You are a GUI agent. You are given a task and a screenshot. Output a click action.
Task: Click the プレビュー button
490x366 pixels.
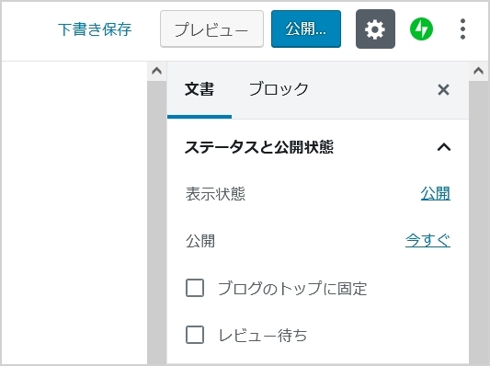211,29
